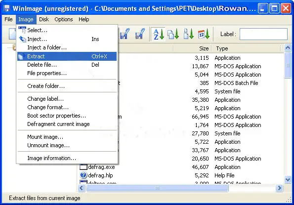Click the size value 13,867

pyautogui.click(x=200, y=66)
